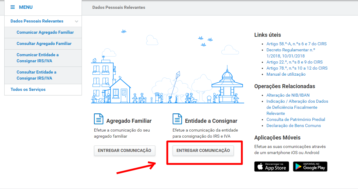Viewport: 358px width, 189px height.
Task: Collapse the Dados Pessoais Relevantes chevron
Action: click(76, 21)
